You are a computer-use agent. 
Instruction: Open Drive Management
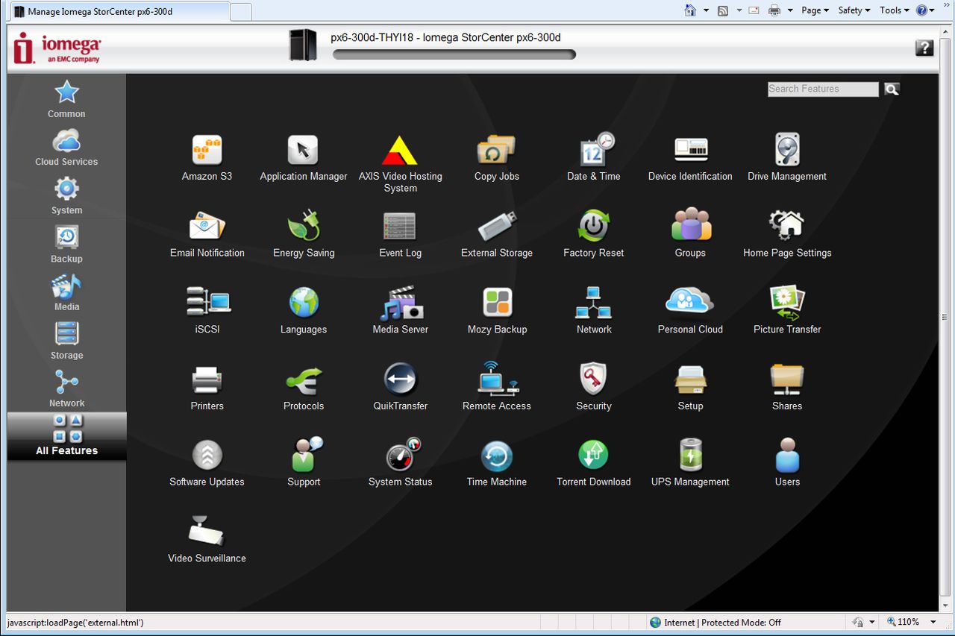[x=787, y=158]
